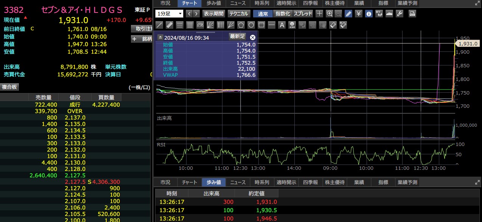The width and height of the screenshot is (482, 222).
Task: Open the 1分足 timeframe dropdown
Action: coord(169,14)
